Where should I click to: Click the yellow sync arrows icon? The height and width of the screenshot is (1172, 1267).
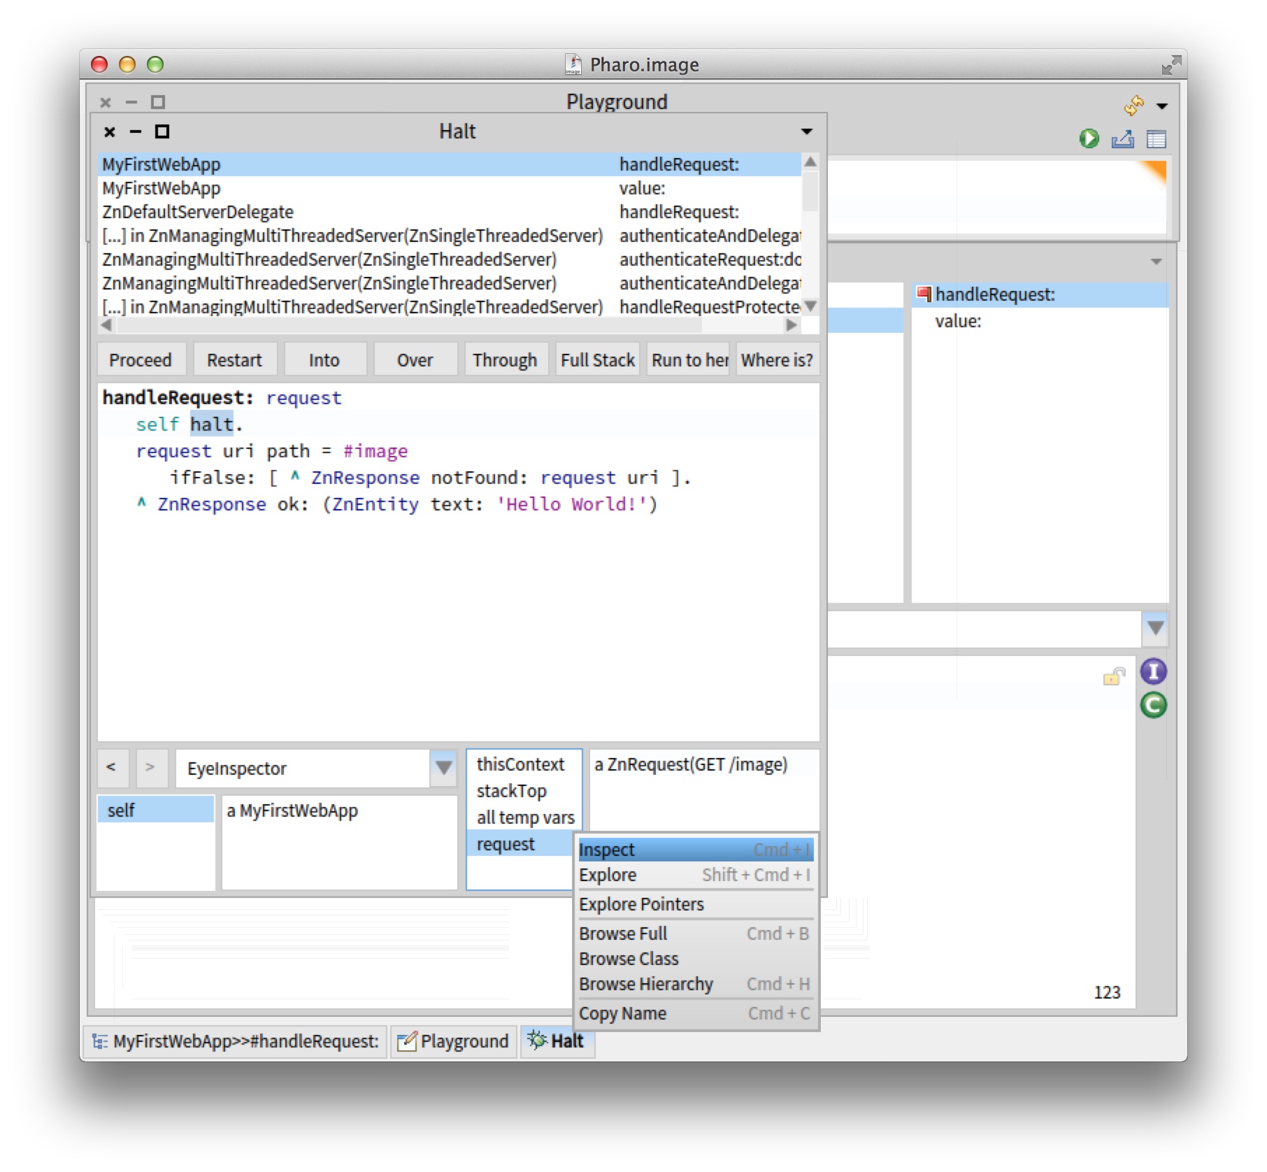click(x=1133, y=106)
